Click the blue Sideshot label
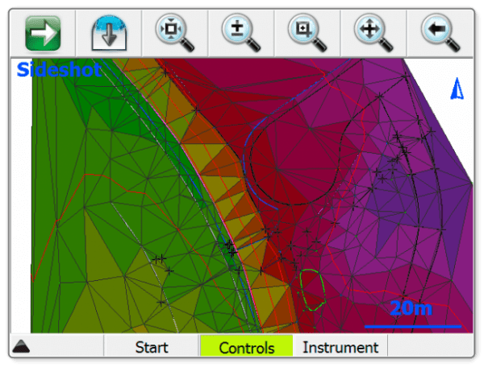This screenshot has height=367, width=484. [59, 70]
